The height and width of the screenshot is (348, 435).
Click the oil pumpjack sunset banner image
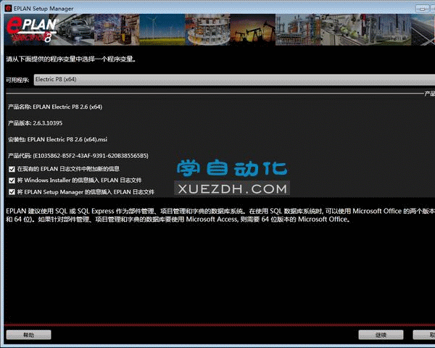(253, 30)
